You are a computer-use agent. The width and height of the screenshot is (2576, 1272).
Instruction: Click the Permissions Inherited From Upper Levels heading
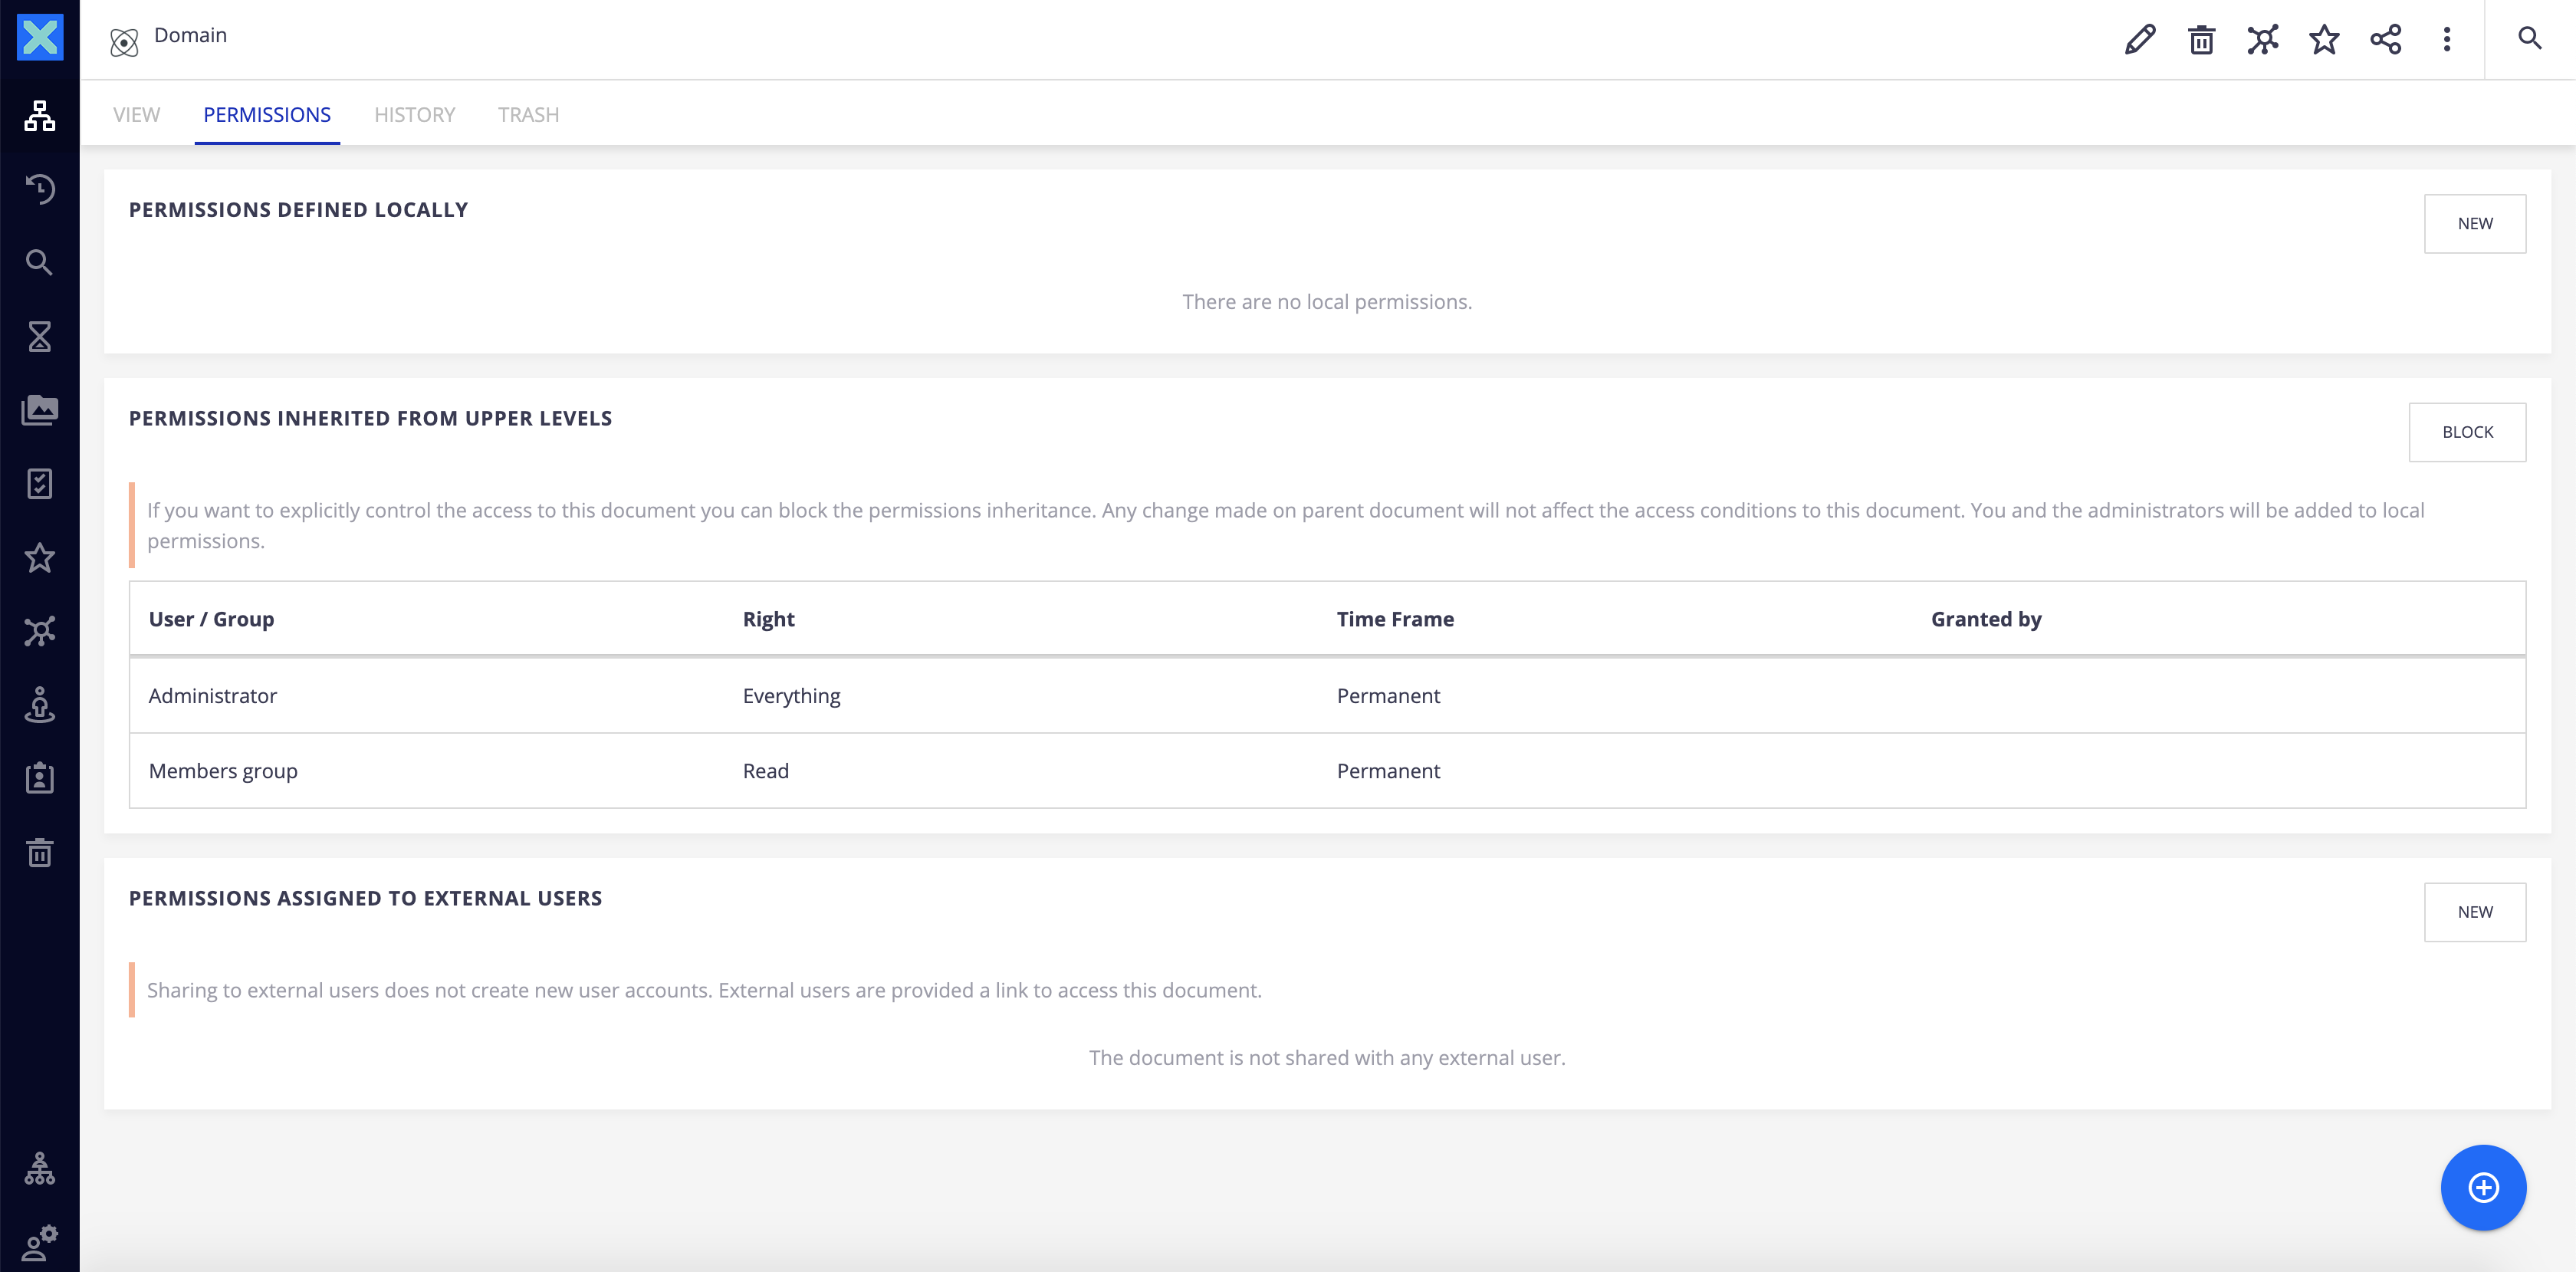370,418
